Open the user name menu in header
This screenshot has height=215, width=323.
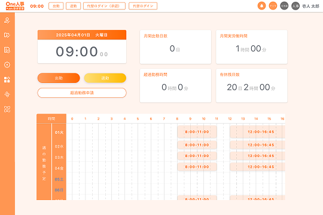[x=310, y=6]
